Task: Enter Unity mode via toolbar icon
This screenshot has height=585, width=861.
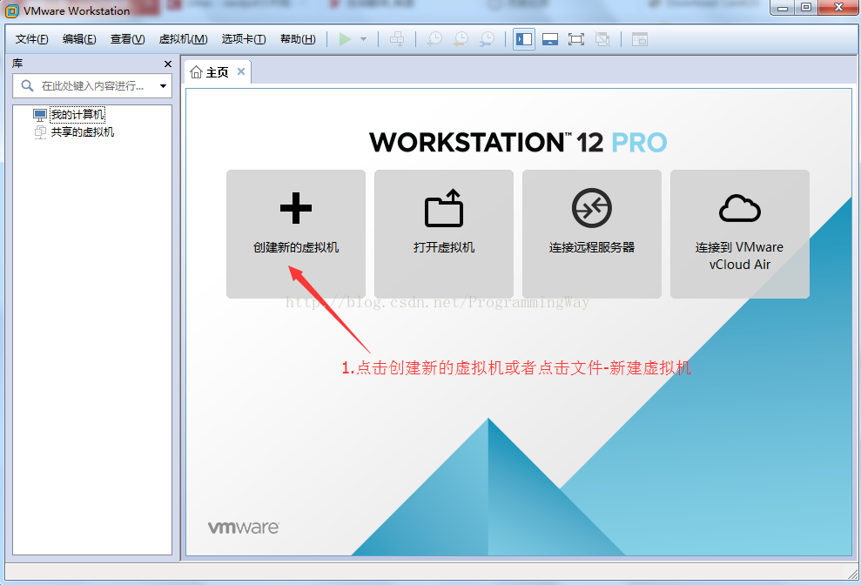Action: (x=602, y=39)
